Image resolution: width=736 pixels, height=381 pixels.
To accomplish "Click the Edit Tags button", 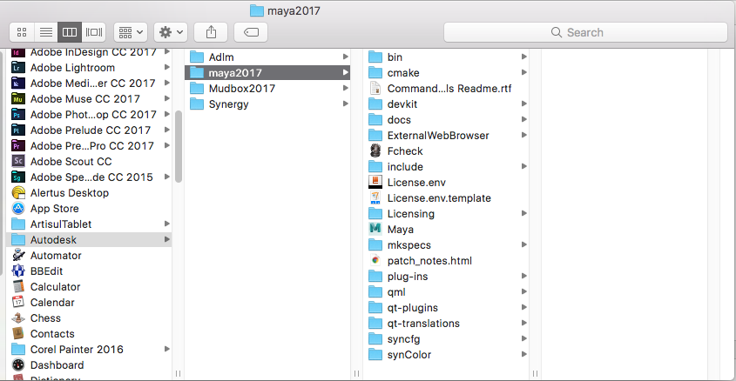I will [x=251, y=32].
